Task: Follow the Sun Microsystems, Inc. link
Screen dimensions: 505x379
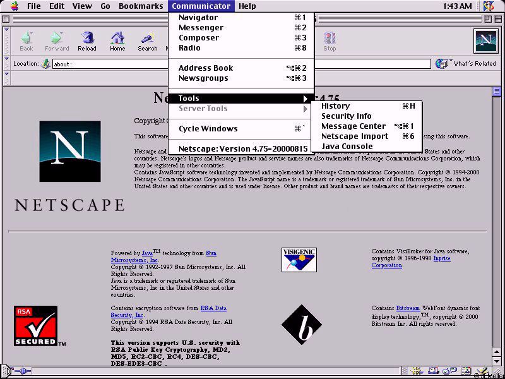Action: pyautogui.click(x=134, y=260)
